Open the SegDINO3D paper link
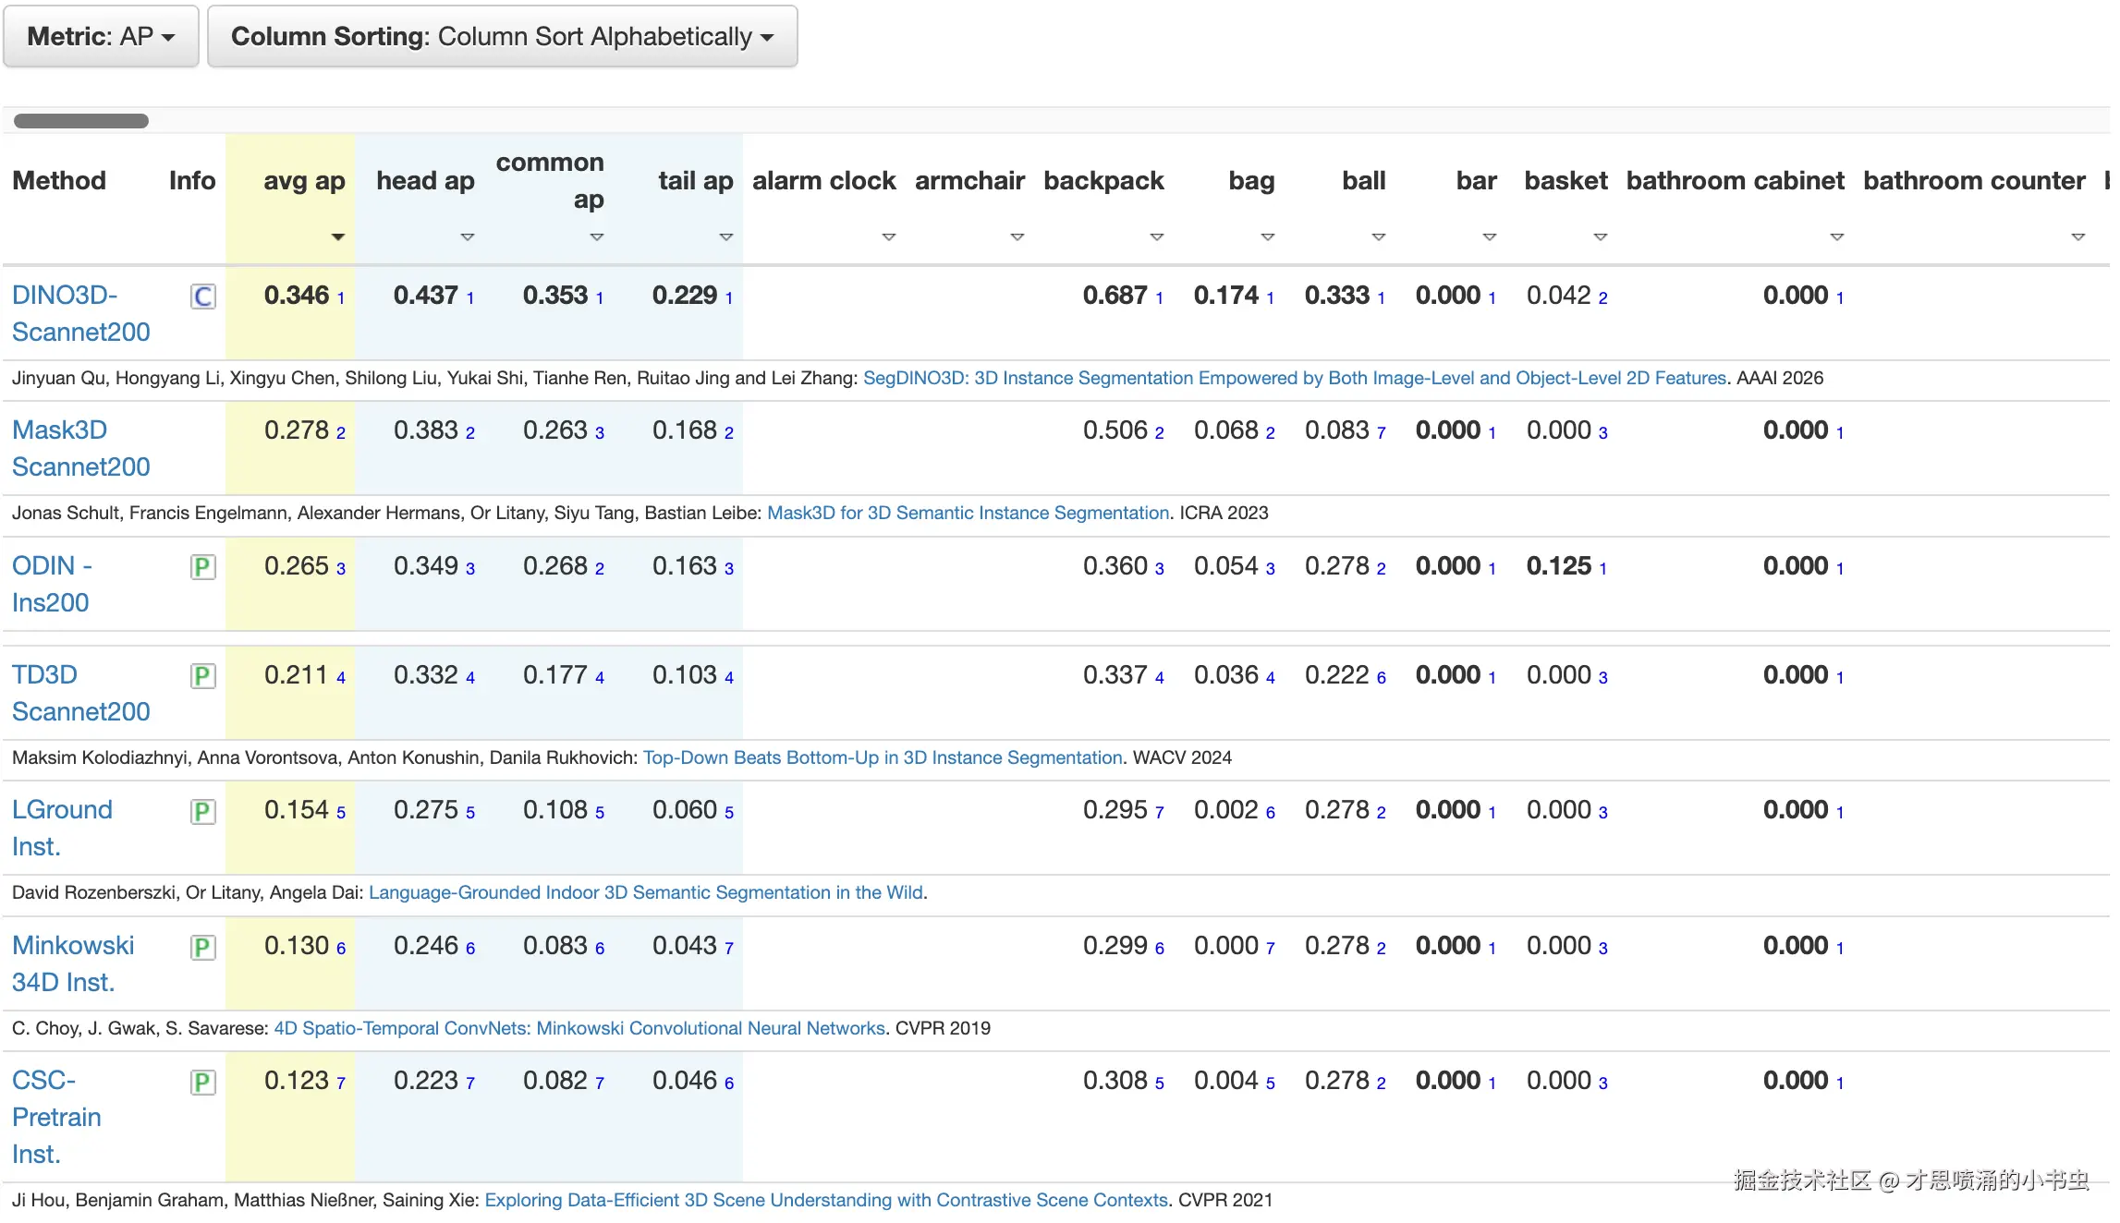The height and width of the screenshot is (1223, 2120). pyautogui.click(x=1294, y=378)
